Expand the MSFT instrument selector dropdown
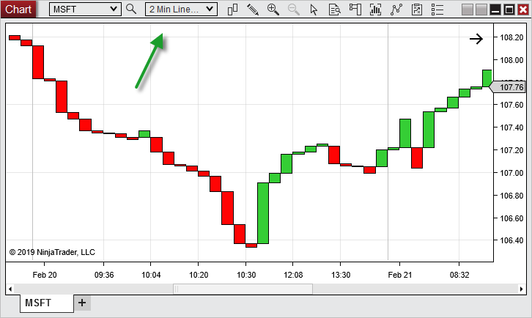 click(85, 10)
